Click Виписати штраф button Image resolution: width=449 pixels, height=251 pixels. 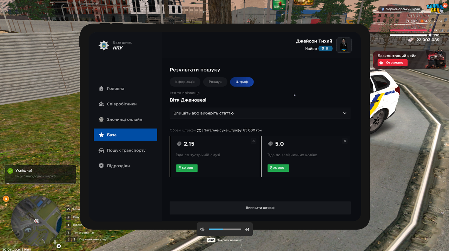260,208
